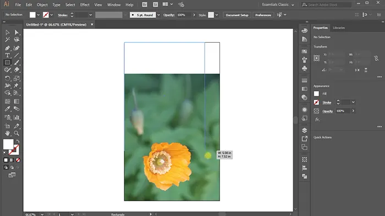Set default fill and stroke

[5, 153]
